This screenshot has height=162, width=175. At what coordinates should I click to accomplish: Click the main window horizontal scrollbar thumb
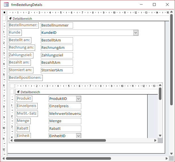(58, 159)
